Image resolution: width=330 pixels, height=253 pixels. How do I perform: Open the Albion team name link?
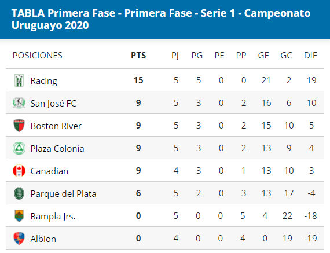[x=43, y=239]
